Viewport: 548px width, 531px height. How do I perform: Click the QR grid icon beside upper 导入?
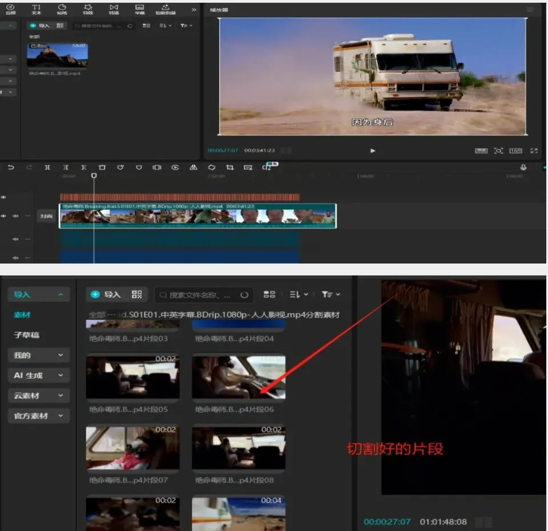(60, 26)
